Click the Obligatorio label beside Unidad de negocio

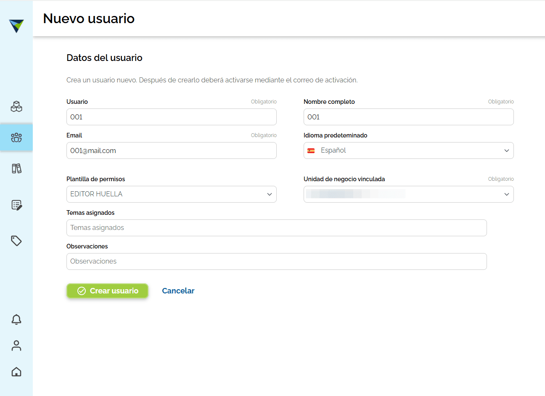tap(501, 179)
